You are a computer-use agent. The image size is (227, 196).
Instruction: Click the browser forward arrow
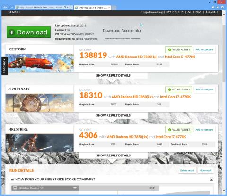click(x=11, y=8)
